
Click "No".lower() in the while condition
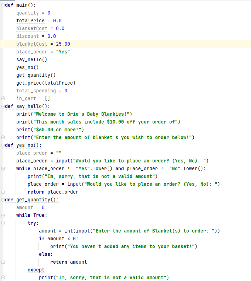(186, 169)
